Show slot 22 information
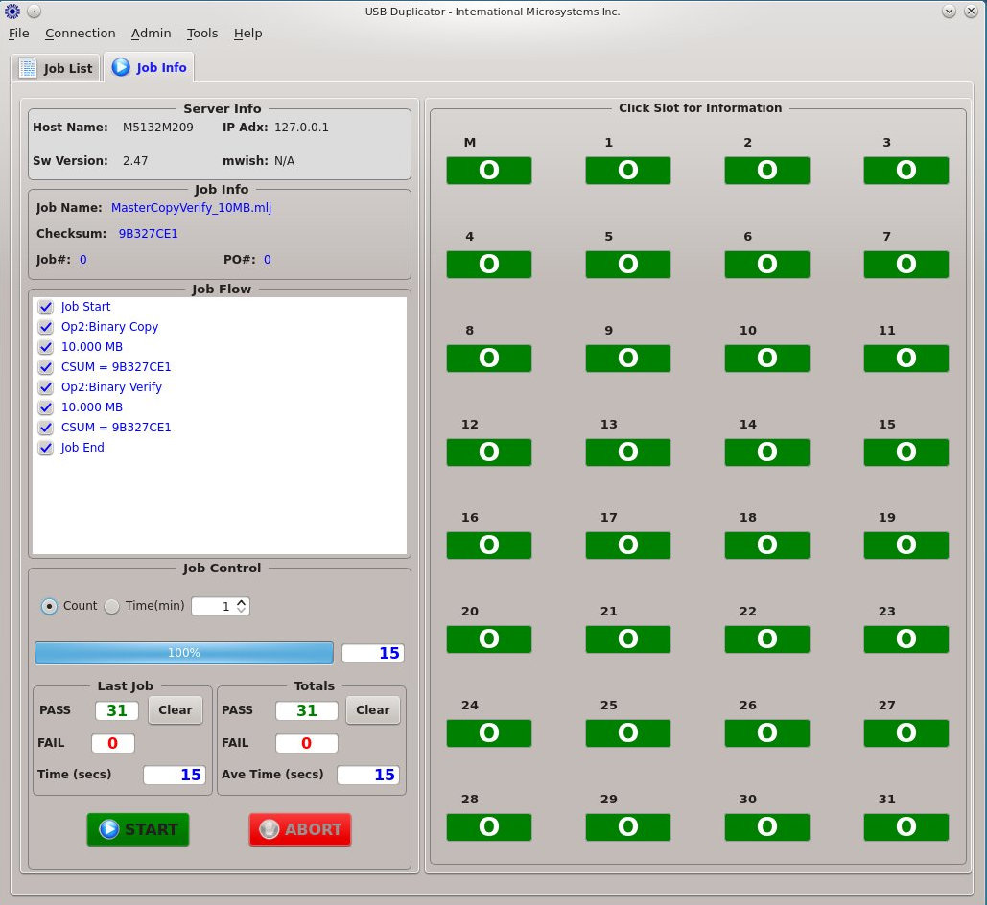Image resolution: width=987 pixels, height=905 pixels. (x=766, y=638)
